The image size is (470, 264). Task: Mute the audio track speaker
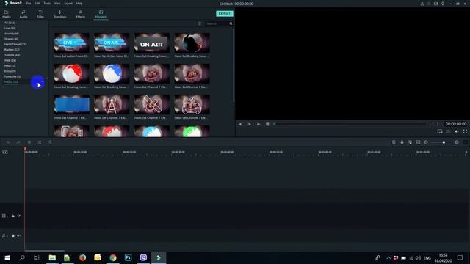pos(19,236)
